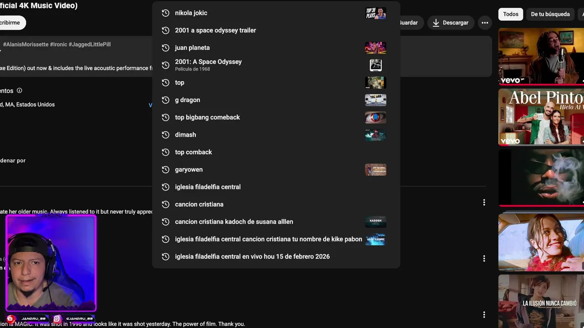The height and width of the screenshot is (328, 584).
Task: Open the #AlanisMorissette hashtag link
Action: [26, 44]
